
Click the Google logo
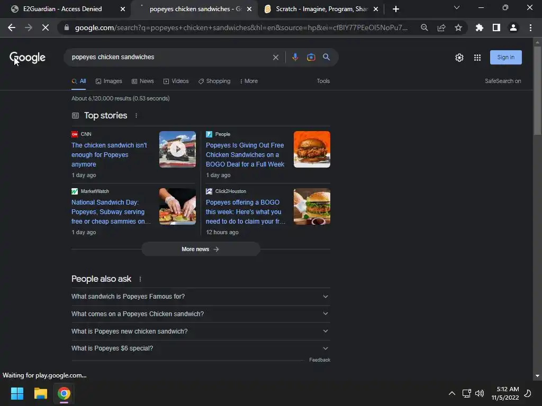pos(28,58)
